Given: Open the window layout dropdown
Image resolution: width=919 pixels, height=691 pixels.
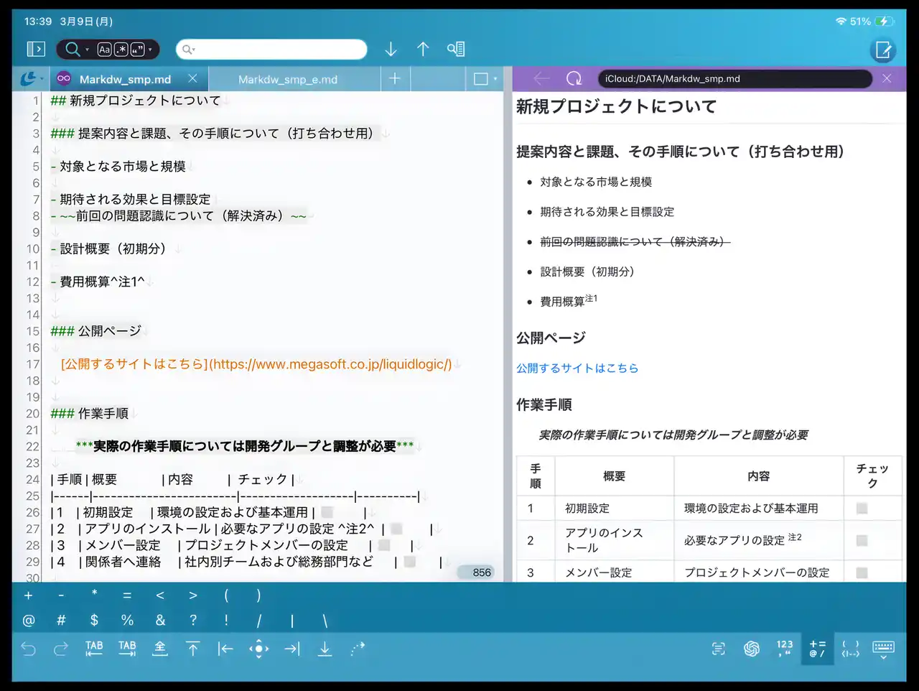Looking at the screenshot, I should point(485,79).
